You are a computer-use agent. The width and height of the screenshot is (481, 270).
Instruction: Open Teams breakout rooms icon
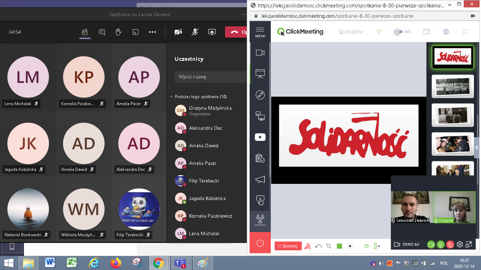(136, 32)
